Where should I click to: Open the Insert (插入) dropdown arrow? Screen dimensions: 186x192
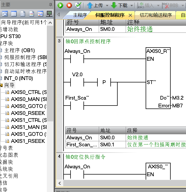pos(158,6)
